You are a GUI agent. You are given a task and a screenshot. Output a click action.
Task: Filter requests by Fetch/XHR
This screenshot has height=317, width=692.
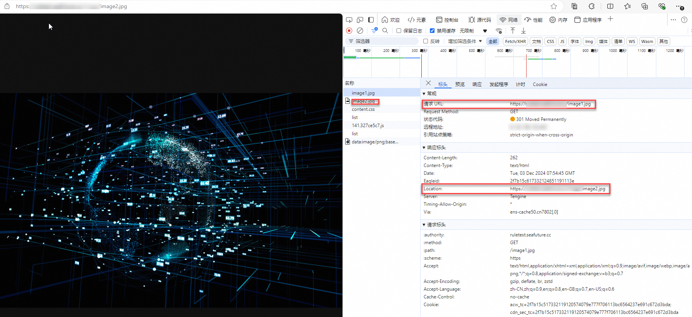coord(515,41)
